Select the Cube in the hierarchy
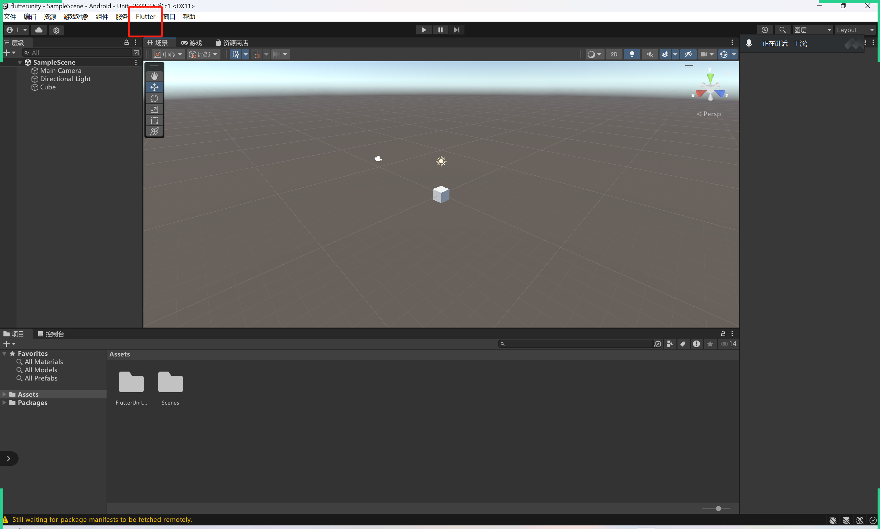The image size is (880, 529). [x=47, y=87]
